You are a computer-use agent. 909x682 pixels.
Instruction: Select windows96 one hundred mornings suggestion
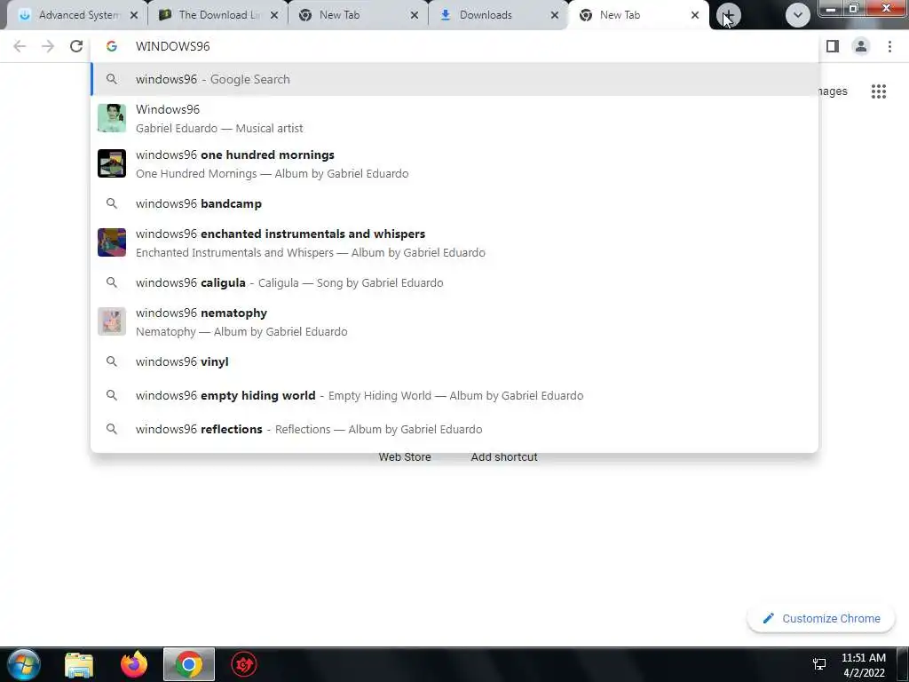click(x=454, y=163)
